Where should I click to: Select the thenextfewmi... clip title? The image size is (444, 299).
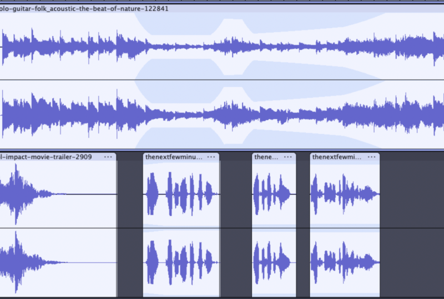tap(337, 157)
